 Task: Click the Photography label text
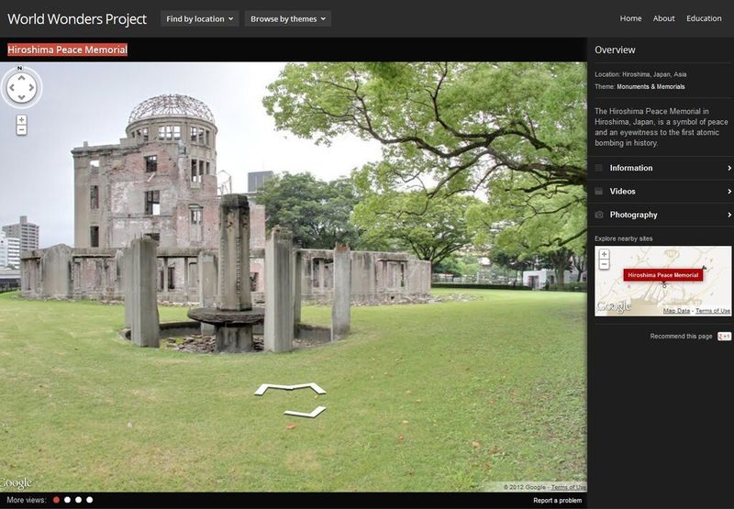(633, 215)
